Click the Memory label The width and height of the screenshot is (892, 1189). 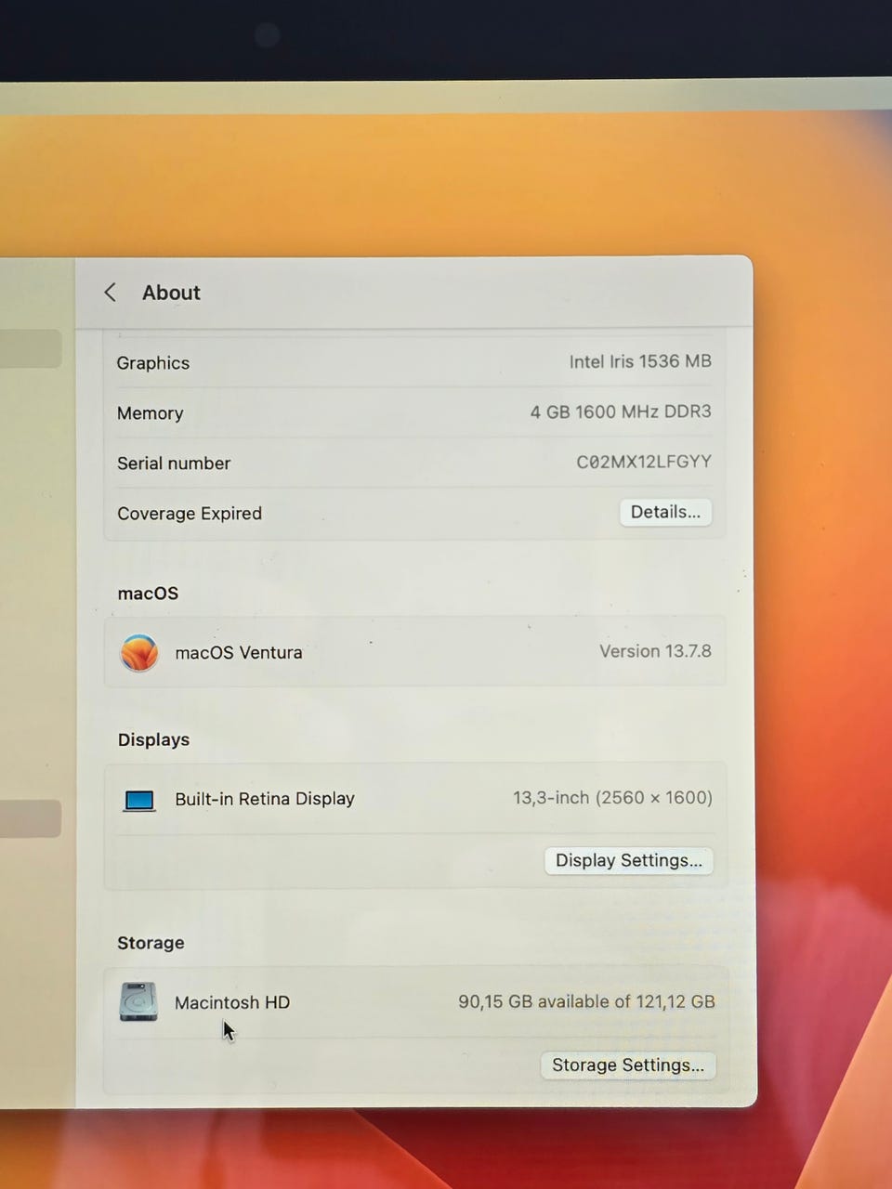(151, 413)
